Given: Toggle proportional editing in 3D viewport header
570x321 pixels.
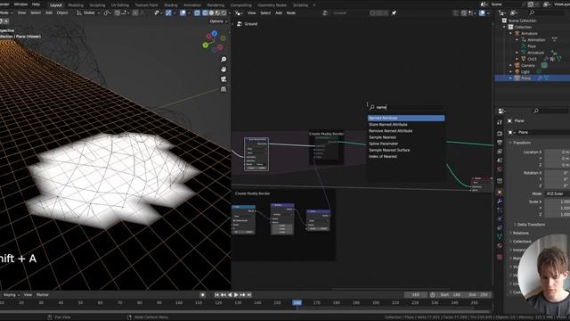Looking at the screenshot, I should tap(135, 12).
